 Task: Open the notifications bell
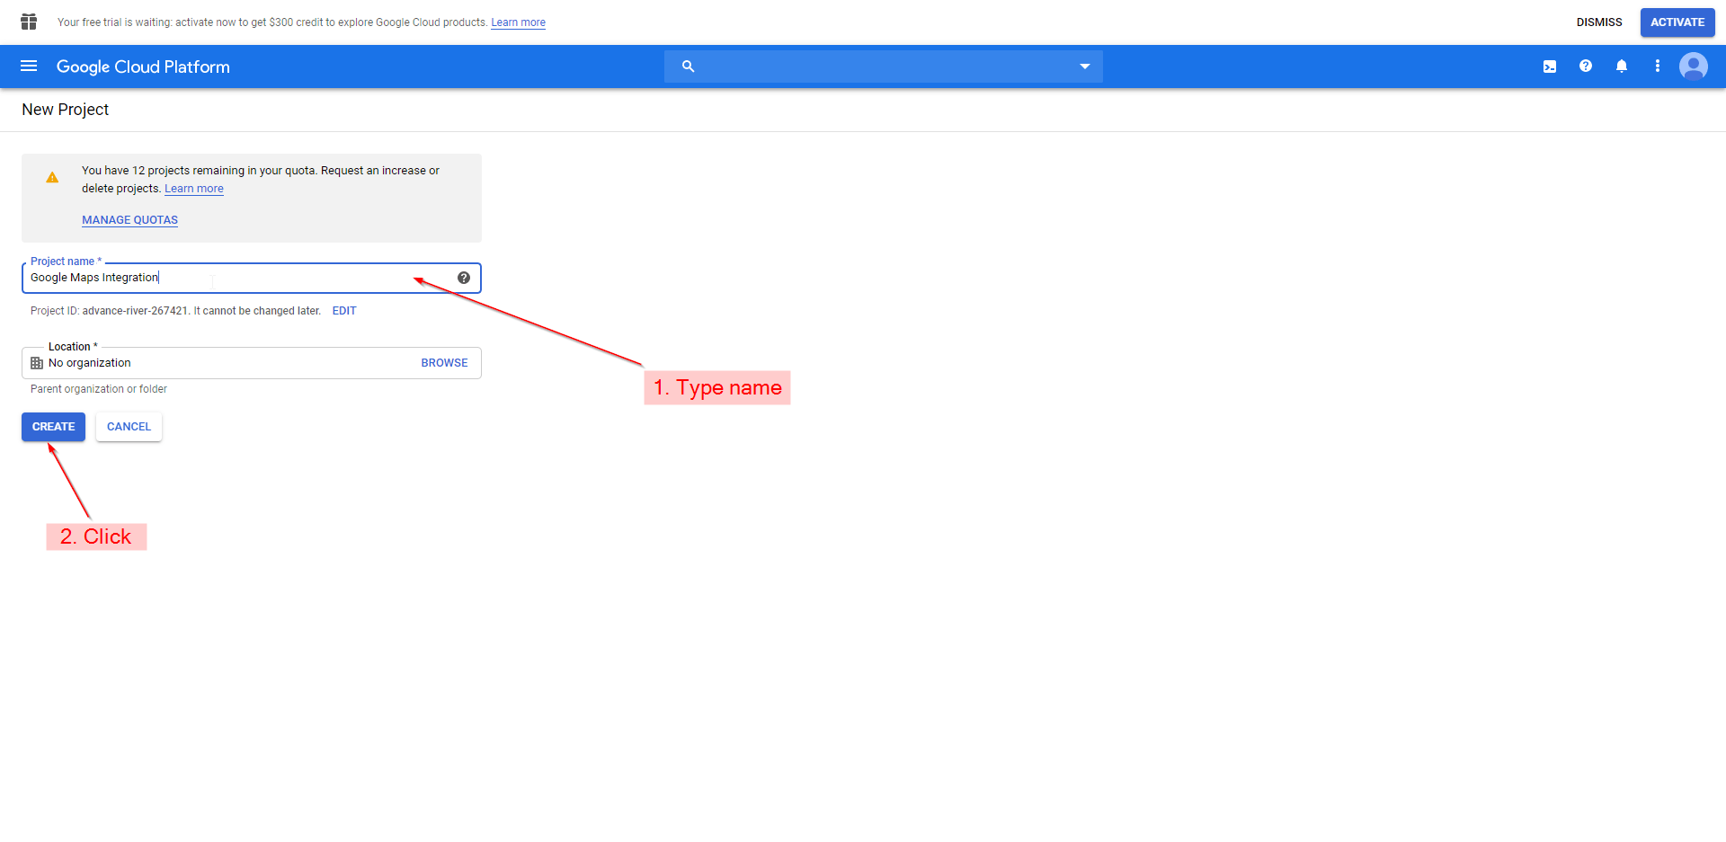coord(1622,66)
